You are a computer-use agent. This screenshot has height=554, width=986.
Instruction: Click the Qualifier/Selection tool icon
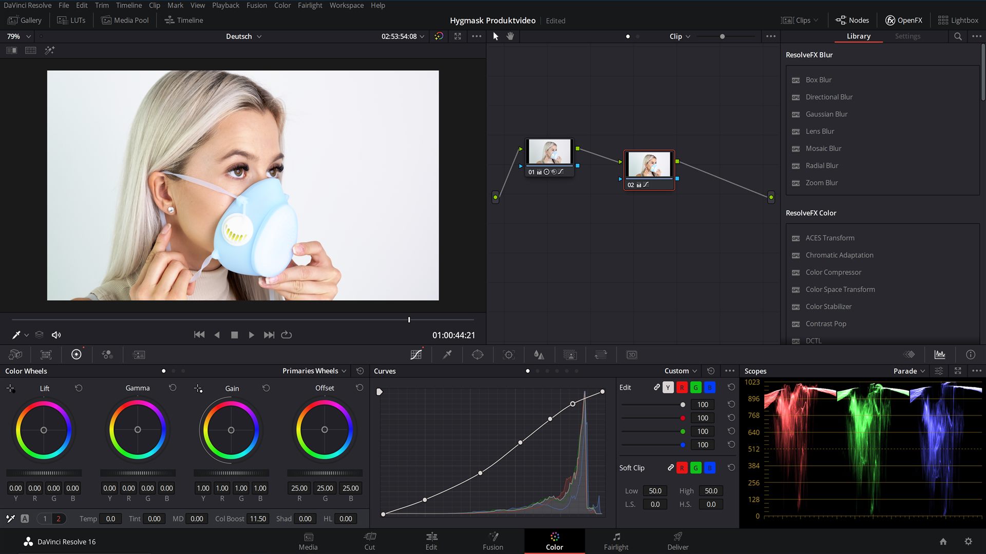[x=447, y=354]
